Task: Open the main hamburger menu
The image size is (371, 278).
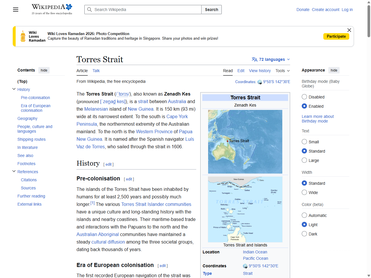Action: coord(15,10)
